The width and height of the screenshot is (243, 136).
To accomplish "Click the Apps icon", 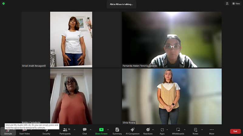I will coord(162,131).
